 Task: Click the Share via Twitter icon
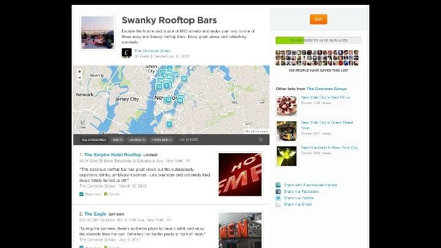278,198
